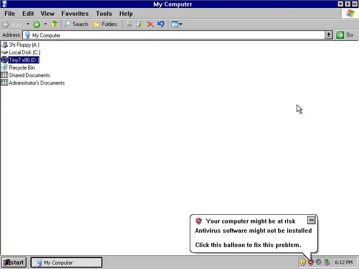Image resolution: width=359 pixels, height=269 pixels.
Task: Click the Shared Documents label text
Action: pyautogui.click(x=30, y=75)
